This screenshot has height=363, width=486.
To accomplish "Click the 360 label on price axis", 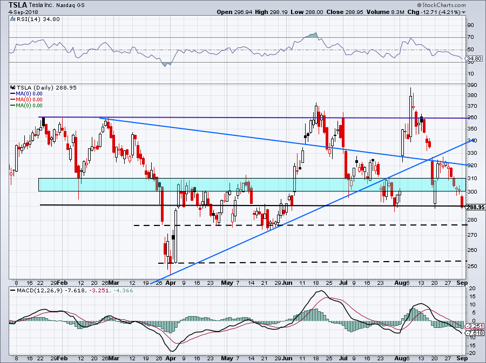I will [472, 118].
